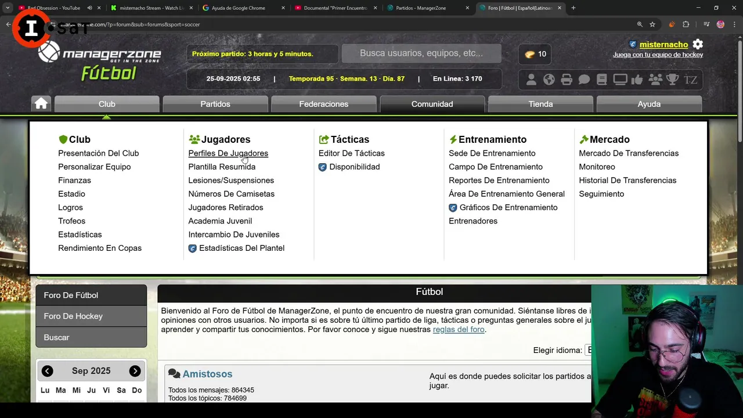Open the Chrome extensions puzzle icon

(686, 24)
